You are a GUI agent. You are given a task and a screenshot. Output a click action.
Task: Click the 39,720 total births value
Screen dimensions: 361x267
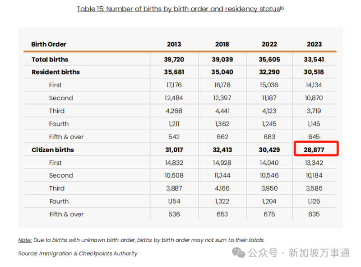click(174, 60)
